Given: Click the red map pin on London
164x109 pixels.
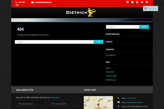Looking at the screenshot, I should coord(98,105).
